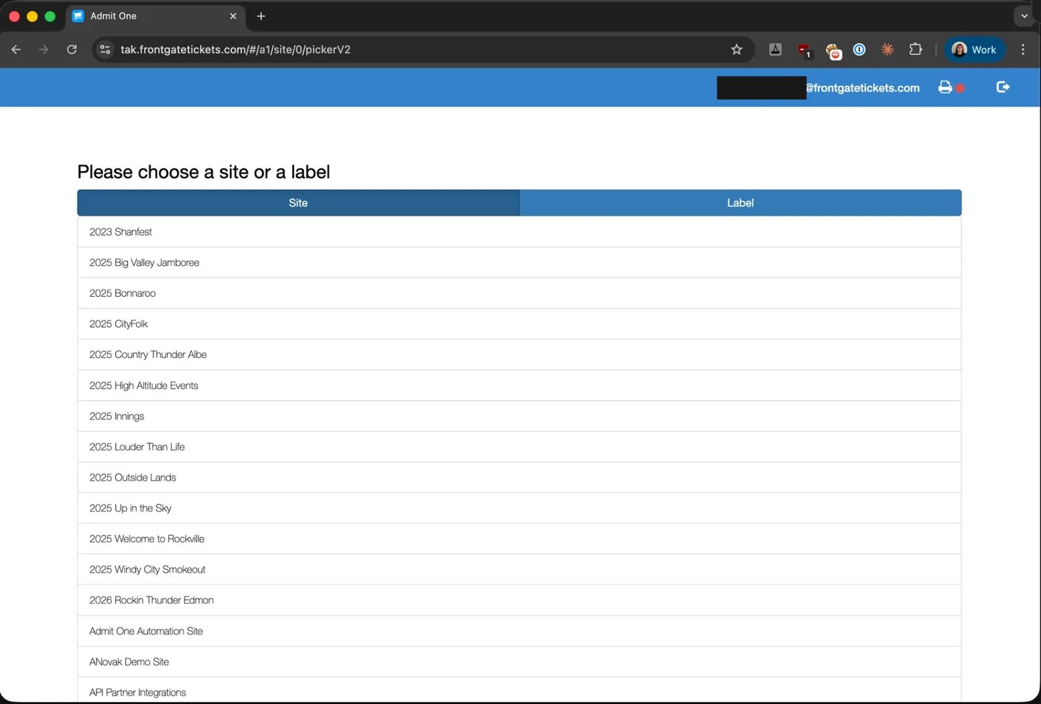Open the Work profile menu
Viewport: 1041px width, 704px height.
click(974, 49)
